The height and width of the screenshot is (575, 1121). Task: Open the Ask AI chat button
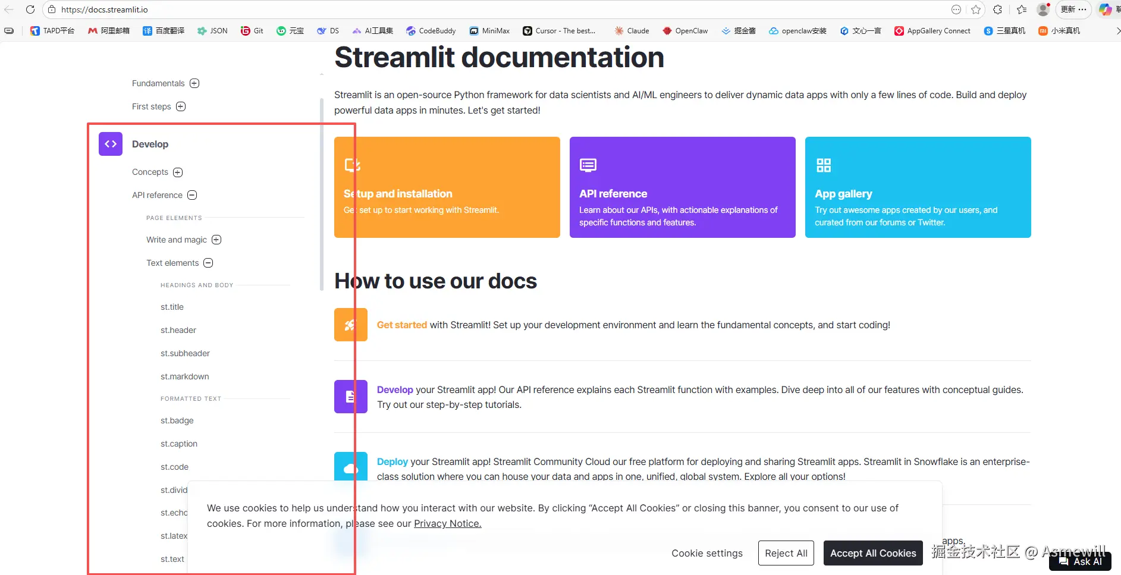[1081, 561]
